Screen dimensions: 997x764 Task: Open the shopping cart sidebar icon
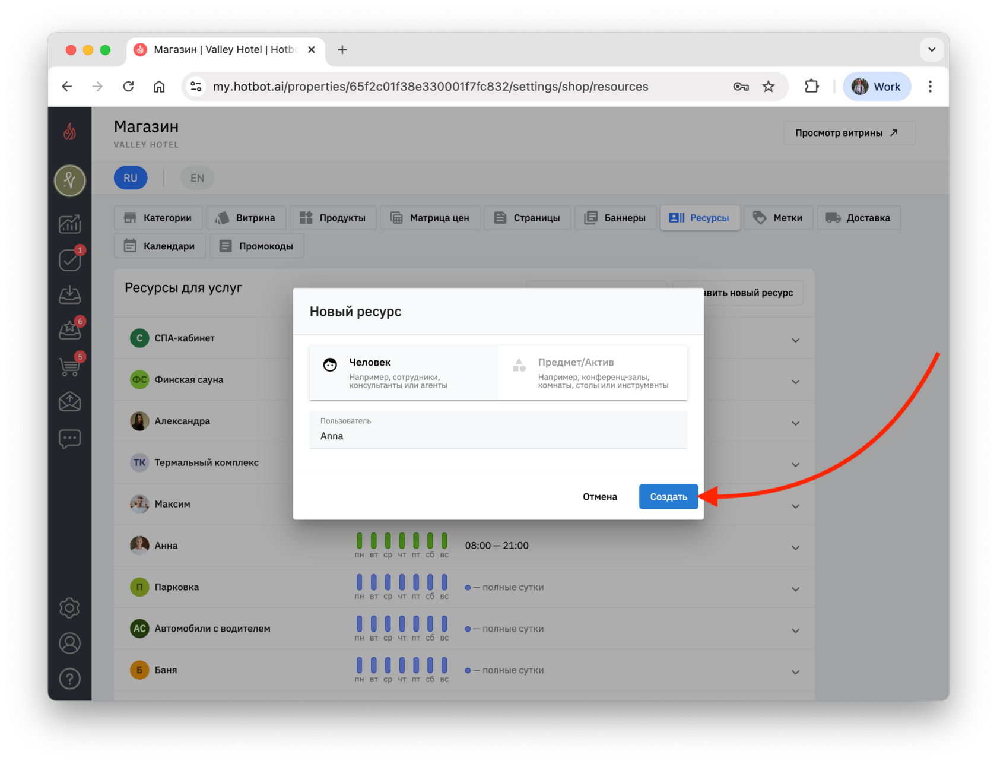[70, 366]
